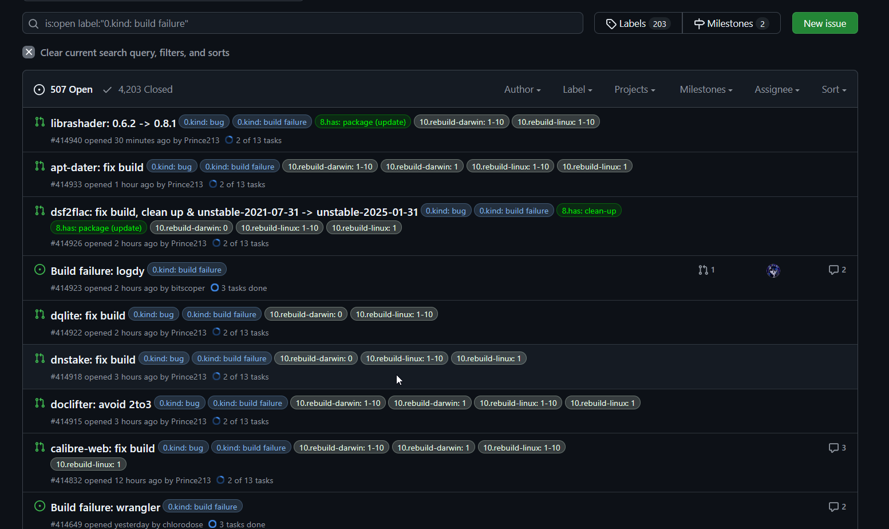Open doclifter: avoid 2to3 pull request
The width and height of the screenshot is (889, 529).
point(101,404)
